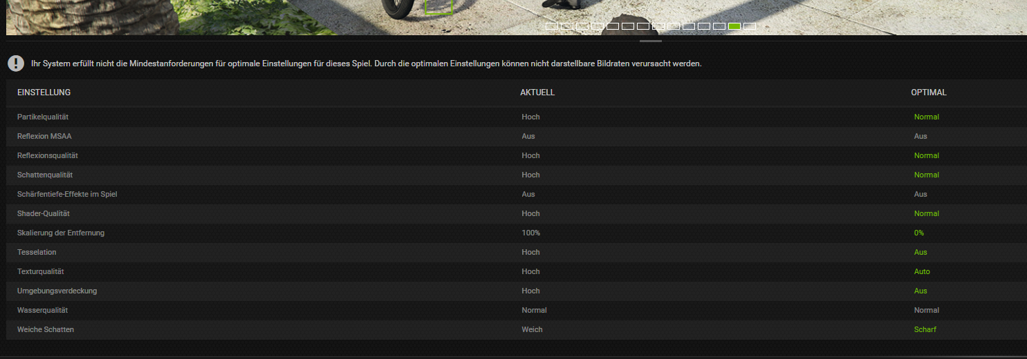Click the OPTIMAL column header
The width and height of the screenshot is (1027, 359).
click(929, 93)
